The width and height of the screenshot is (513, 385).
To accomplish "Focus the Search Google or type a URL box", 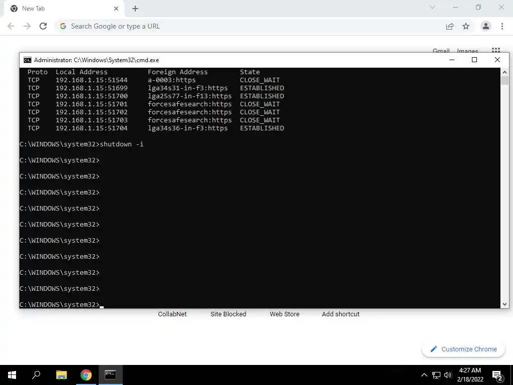I will [x=252, y=26].
